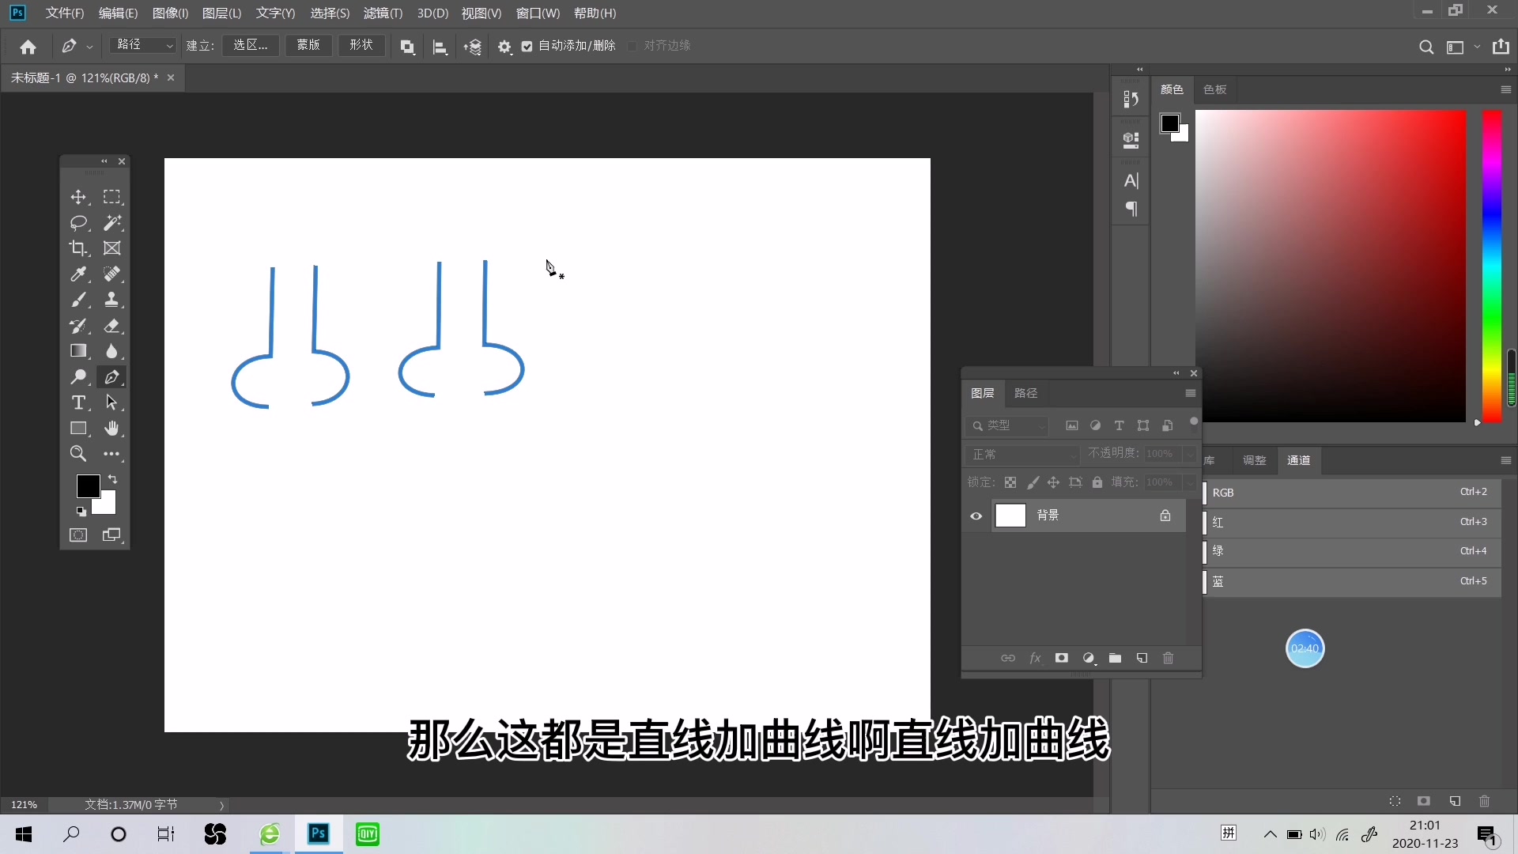Select the Move tool
The height and width of the screenshot is (854, 1518).
79,198
